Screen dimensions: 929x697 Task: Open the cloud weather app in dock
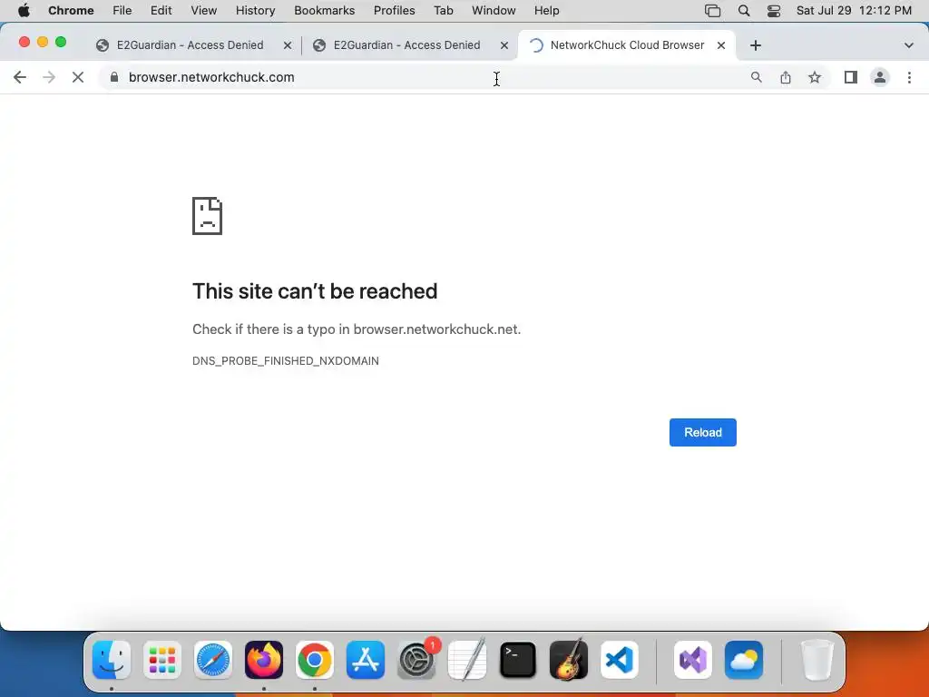pos(744,660)
